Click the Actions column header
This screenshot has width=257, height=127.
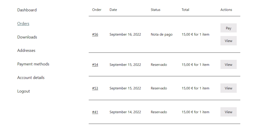tap(226, 10)
